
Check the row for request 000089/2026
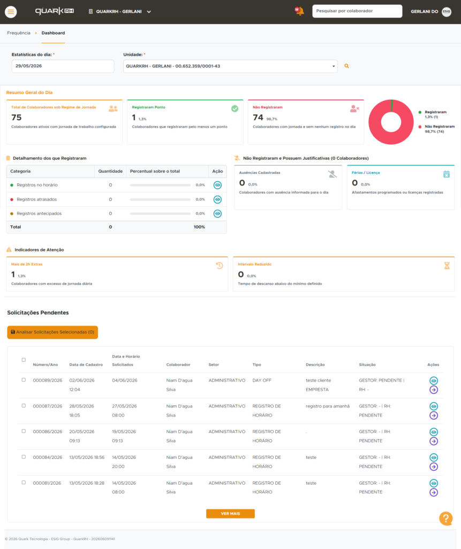24,380
